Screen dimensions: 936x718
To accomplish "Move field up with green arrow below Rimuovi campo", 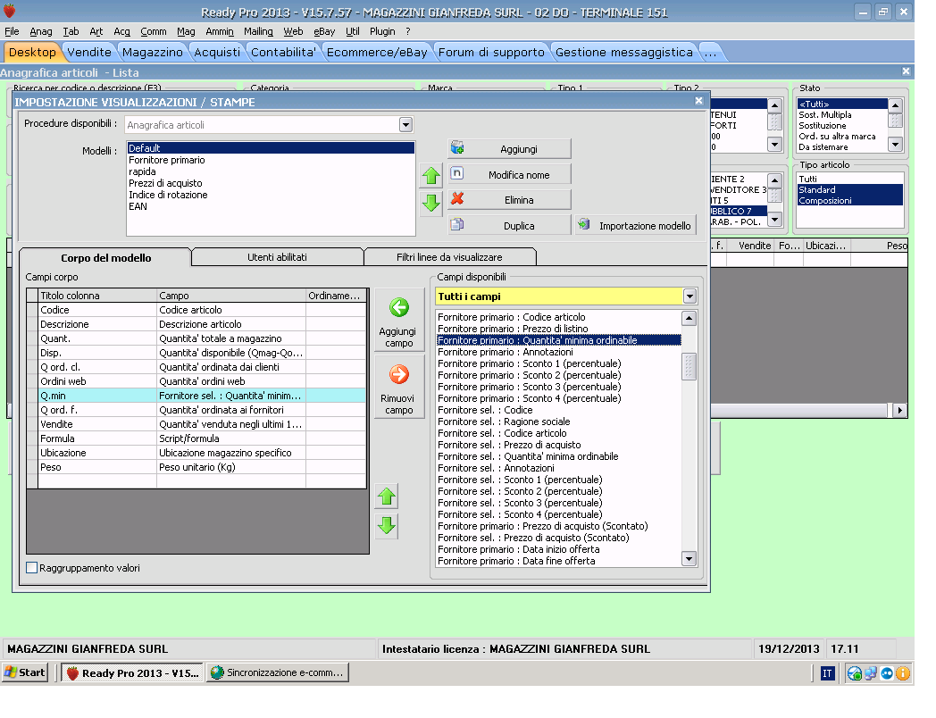I will [x=387, y=497].
